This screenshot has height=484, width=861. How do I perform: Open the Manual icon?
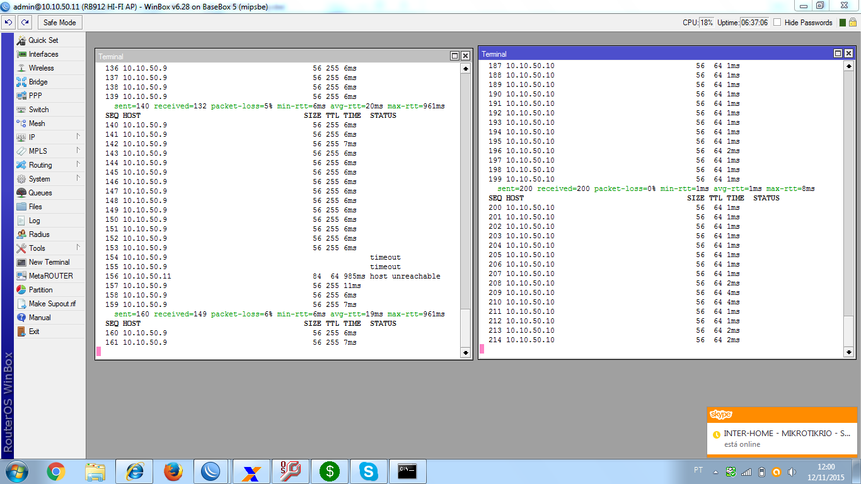(x=21, y=318)
